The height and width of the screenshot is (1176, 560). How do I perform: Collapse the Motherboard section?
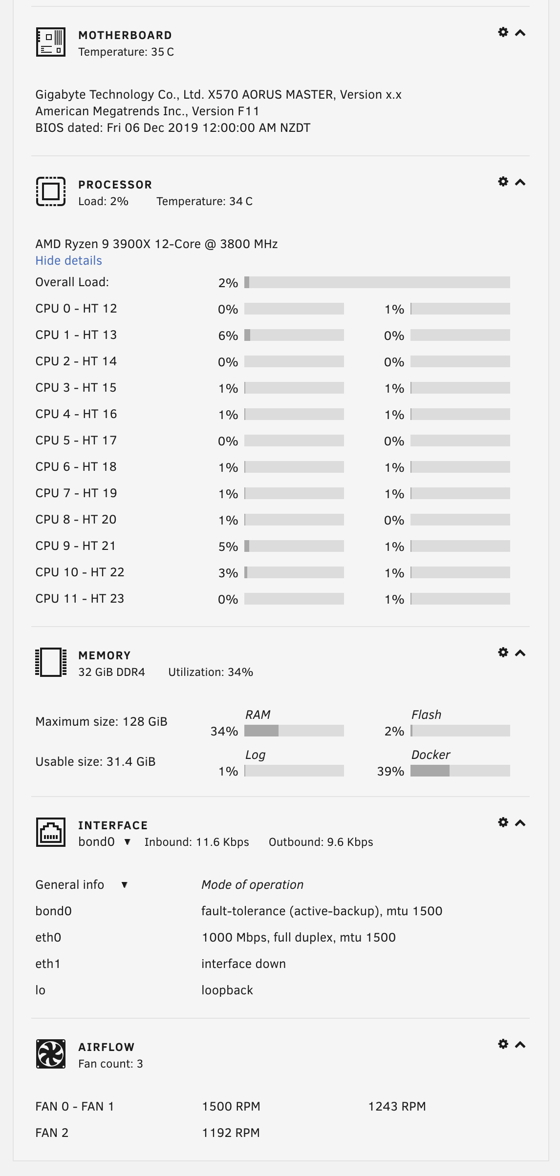coord(520,33)
